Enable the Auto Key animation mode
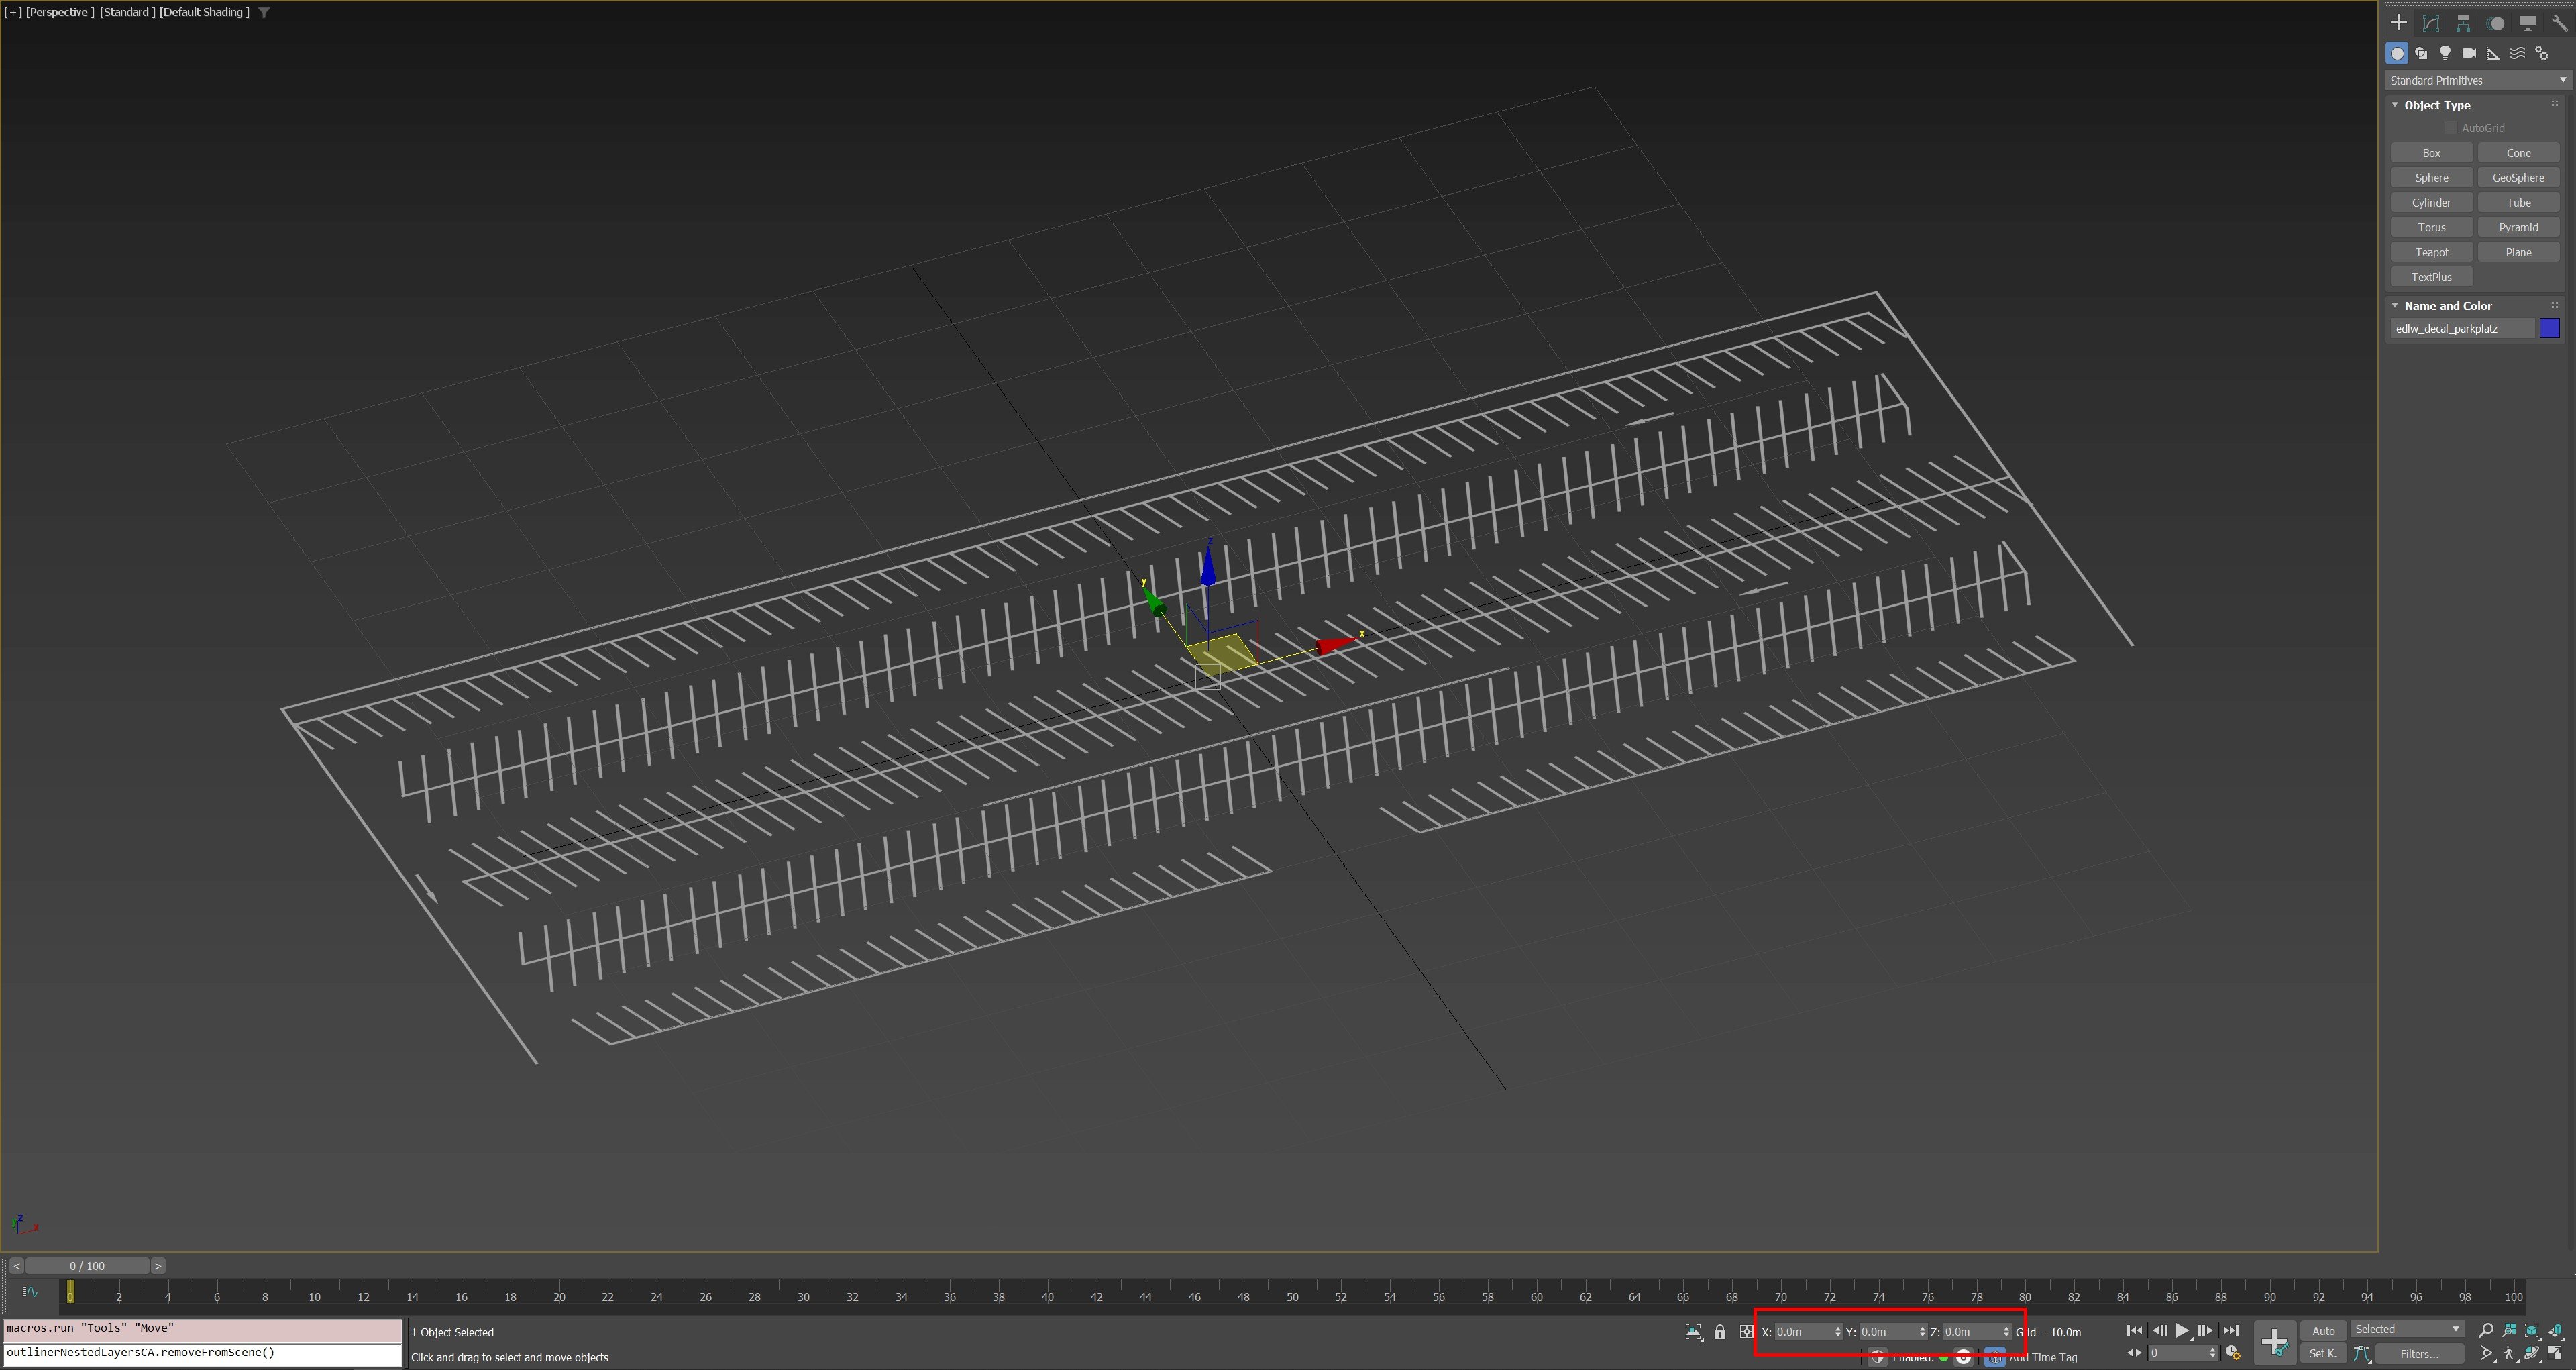Viewport: 2576px width, 1370px height. [2323, 1331]
